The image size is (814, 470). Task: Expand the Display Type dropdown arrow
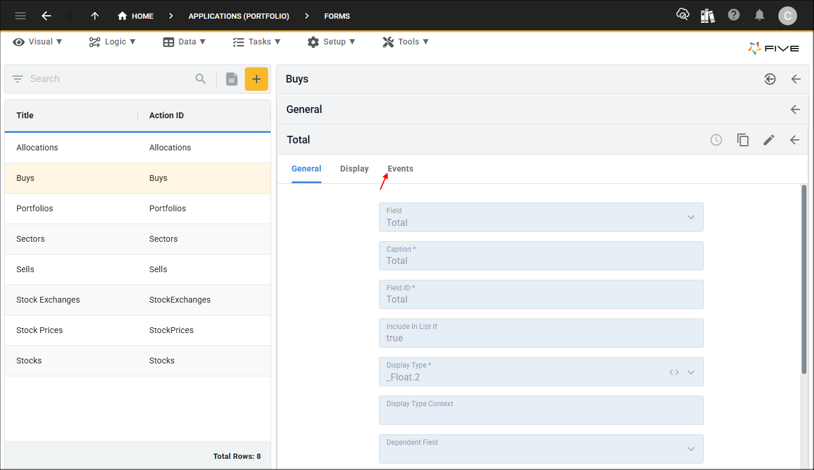point(691,372)
